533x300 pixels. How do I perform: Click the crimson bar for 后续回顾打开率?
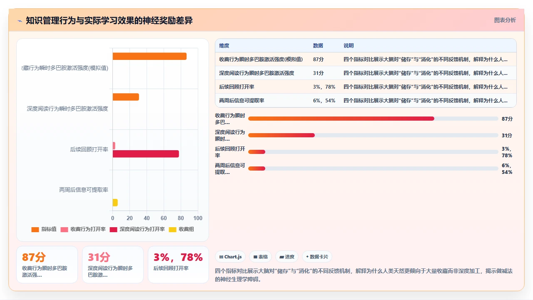pos(146,154)
